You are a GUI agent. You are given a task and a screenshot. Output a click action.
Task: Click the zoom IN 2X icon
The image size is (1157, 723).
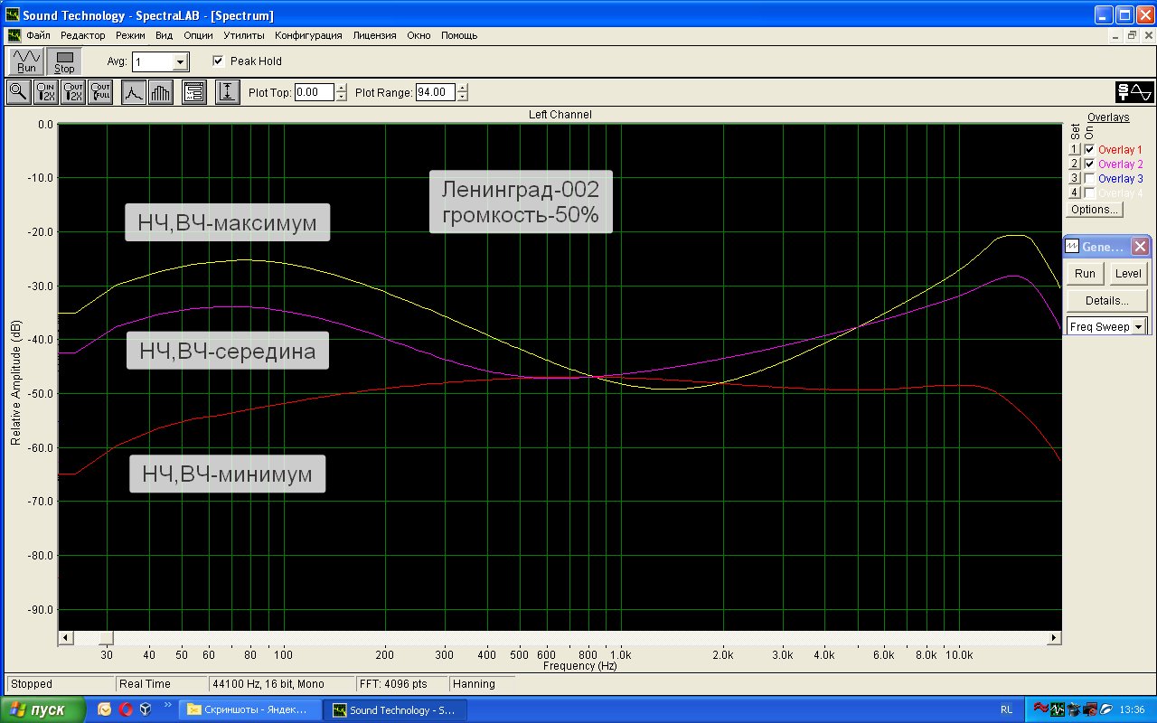(x=46, y=92)
